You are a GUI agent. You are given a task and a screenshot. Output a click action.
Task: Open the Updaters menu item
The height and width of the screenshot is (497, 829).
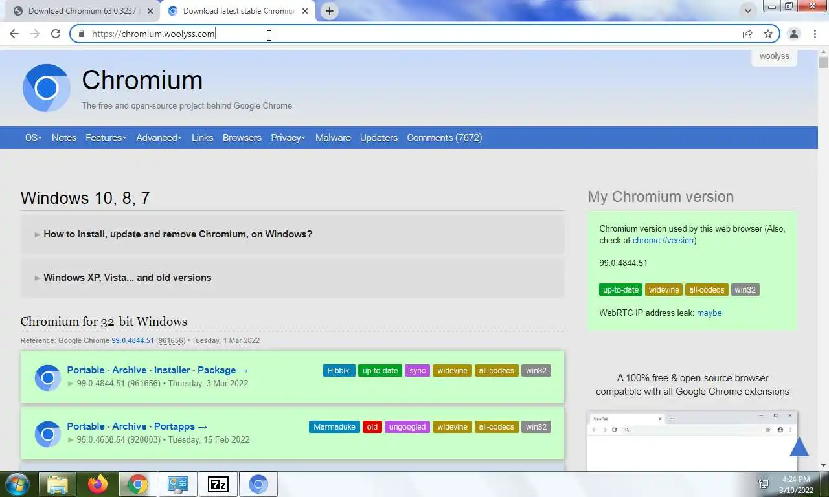(x=379, y=137)
